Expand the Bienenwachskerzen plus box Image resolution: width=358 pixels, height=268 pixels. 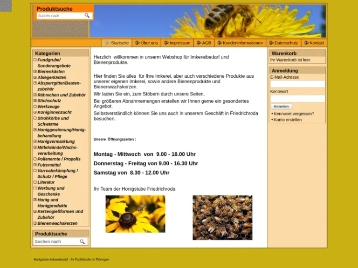35,223
